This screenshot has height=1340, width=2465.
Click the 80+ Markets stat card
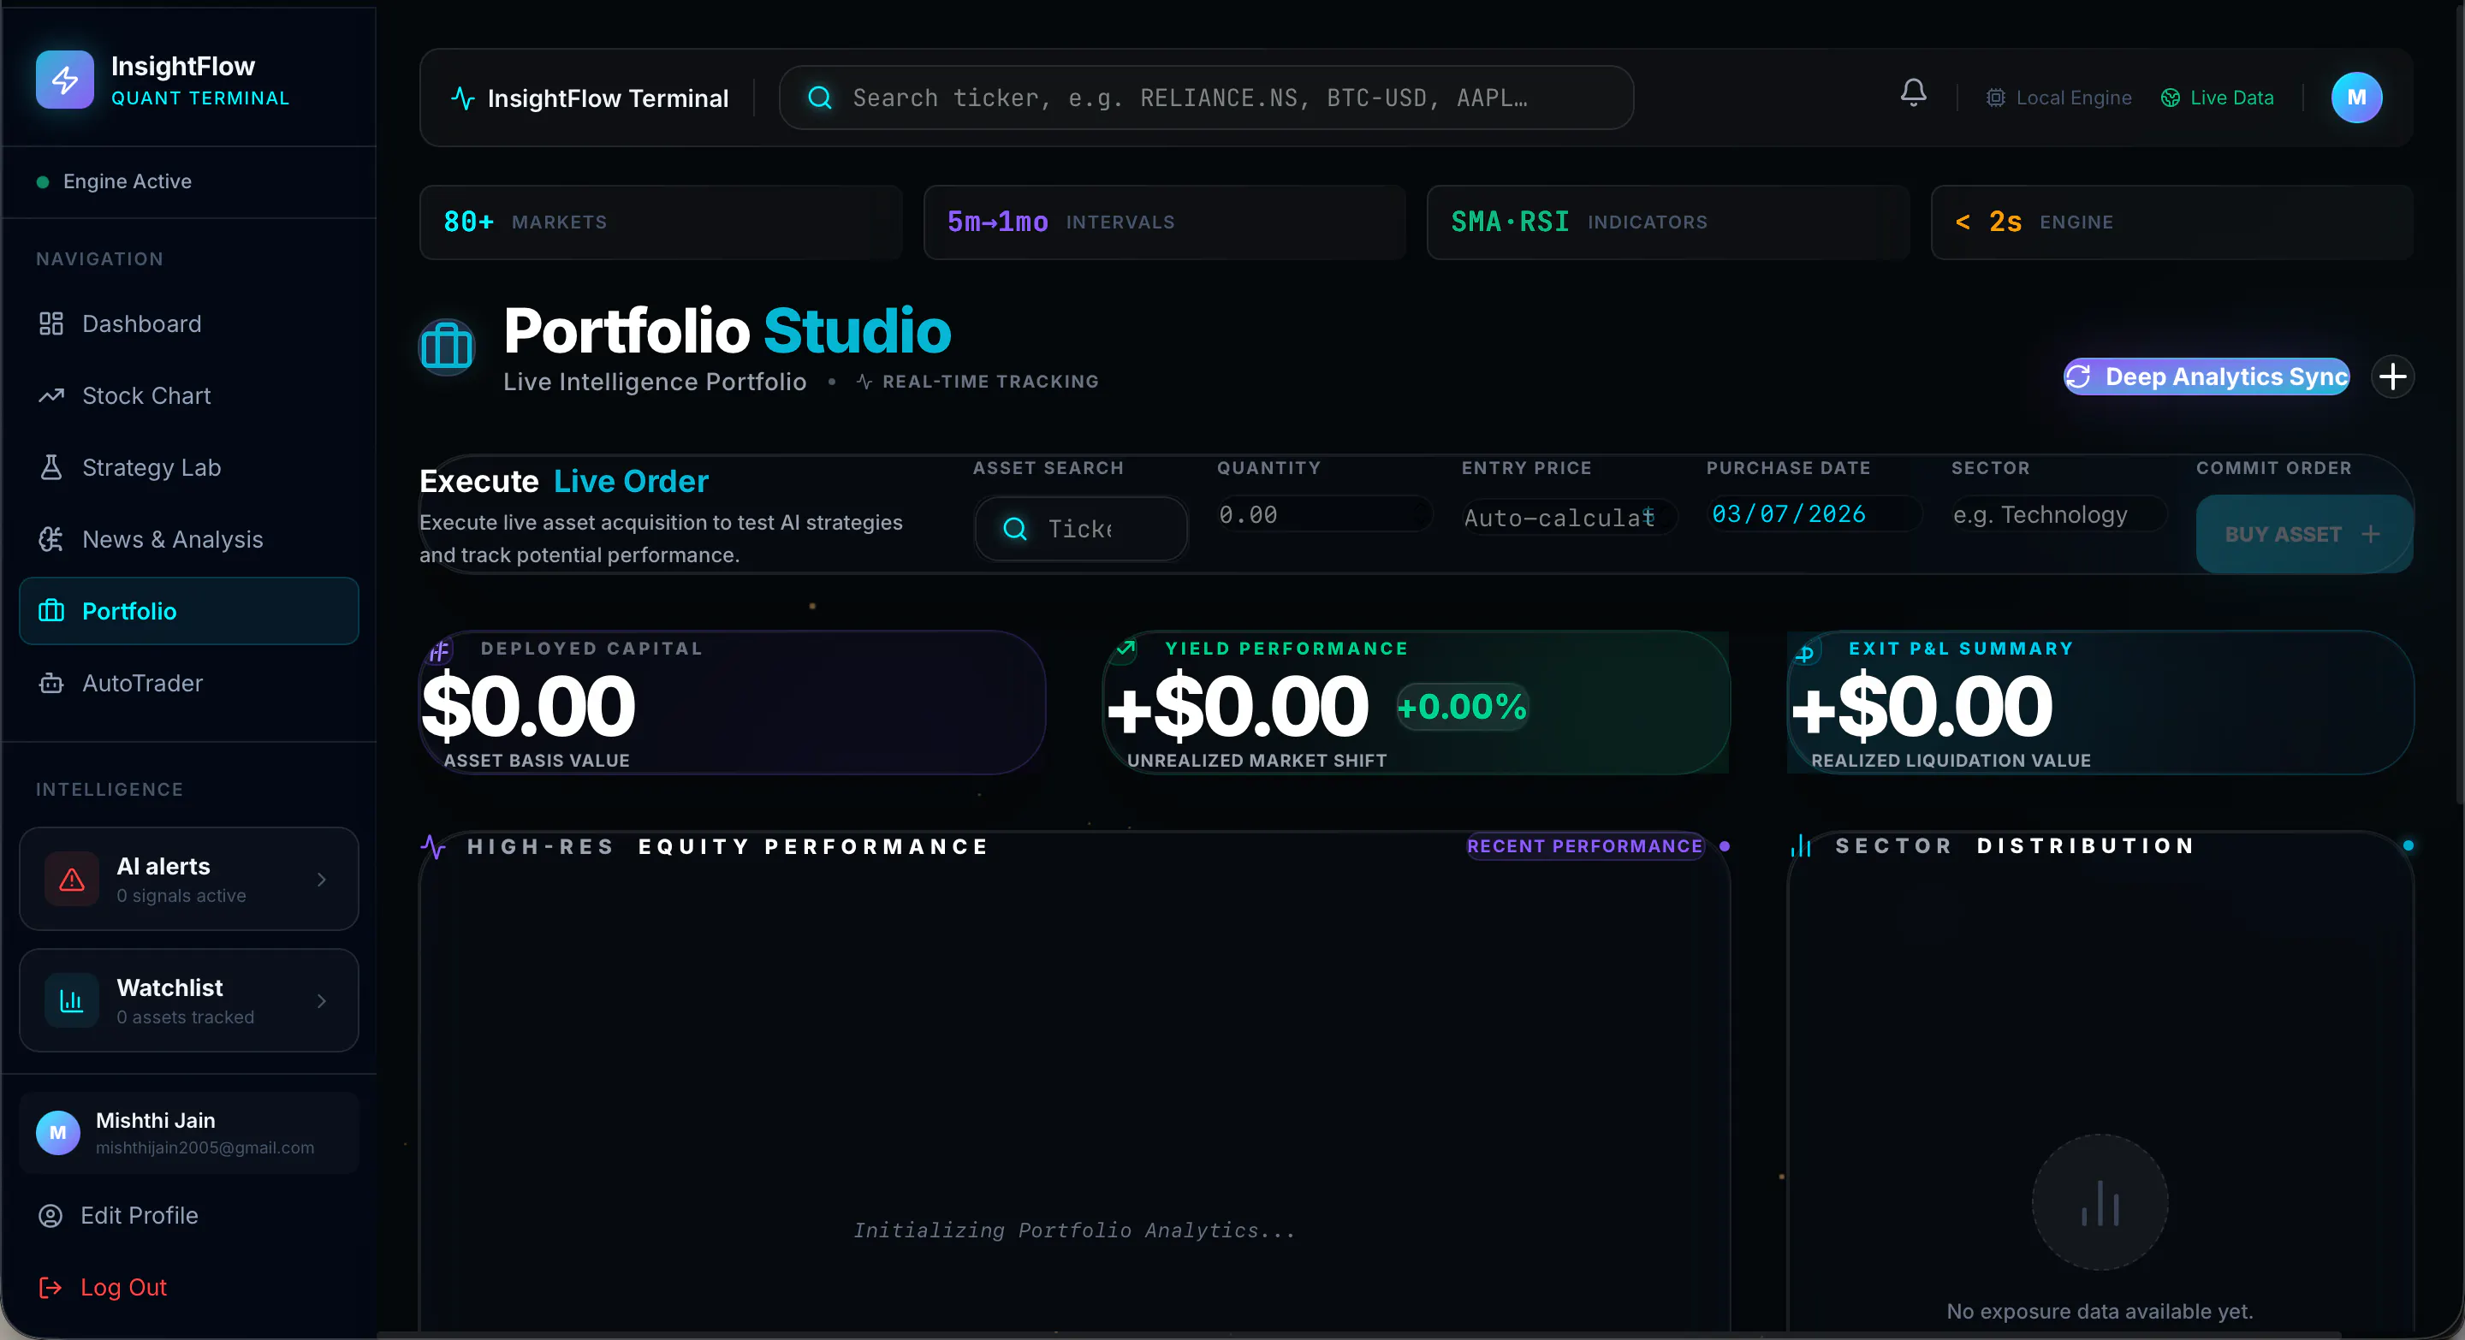662,222
